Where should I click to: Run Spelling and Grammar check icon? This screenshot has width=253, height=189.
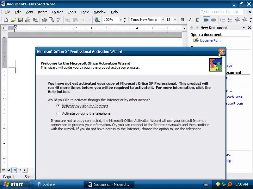pos(59,20)
